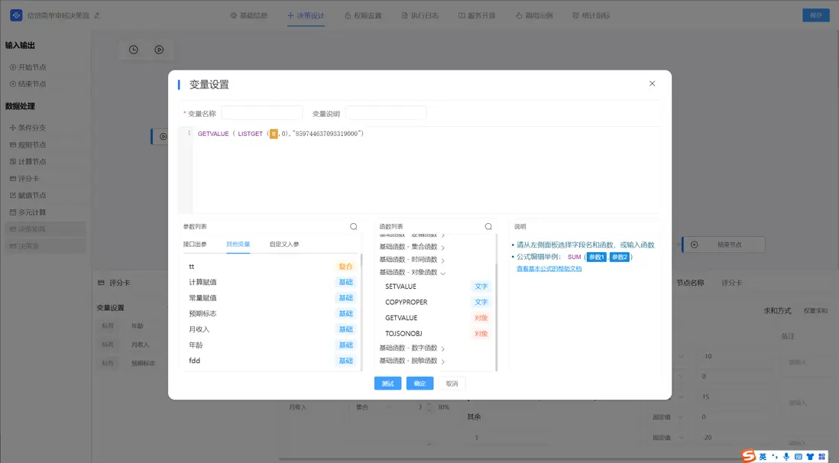839x463 pixels.
Task: Expand 基础函数 - 数字函数 group
Action: tap(412, 348)
